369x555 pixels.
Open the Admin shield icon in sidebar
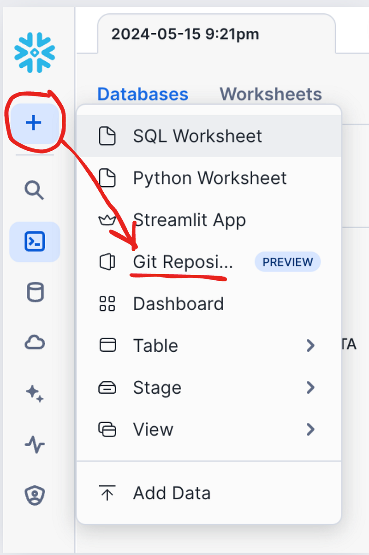pyautogui.click(x=35, y=495)
